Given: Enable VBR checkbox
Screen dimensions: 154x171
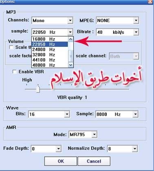Looking at the screenshot, I should coord(14,72).
